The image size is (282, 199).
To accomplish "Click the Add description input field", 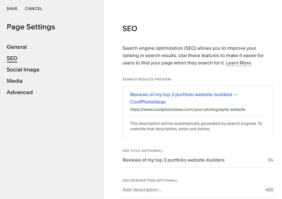I will pos(188,190).
